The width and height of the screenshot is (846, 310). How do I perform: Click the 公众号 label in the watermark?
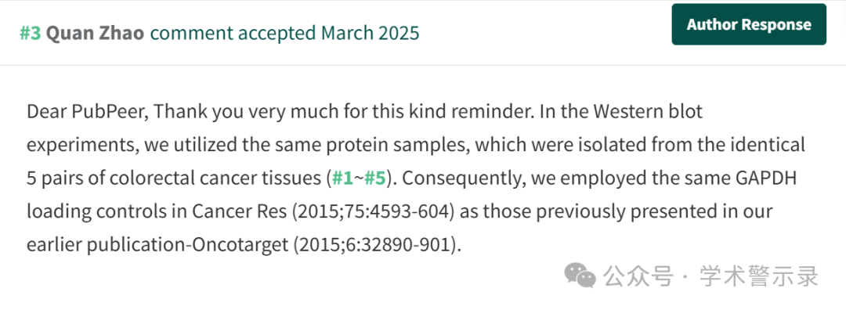tap(638, 276)
